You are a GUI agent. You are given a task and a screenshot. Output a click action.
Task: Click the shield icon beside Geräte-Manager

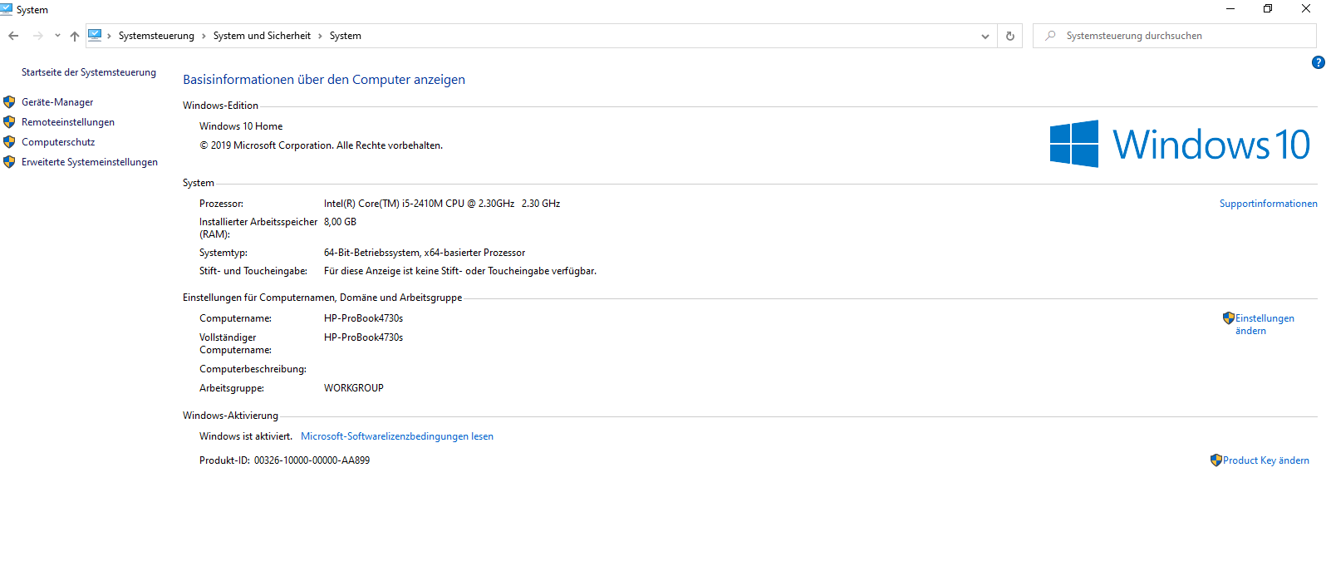coord(9,102)
